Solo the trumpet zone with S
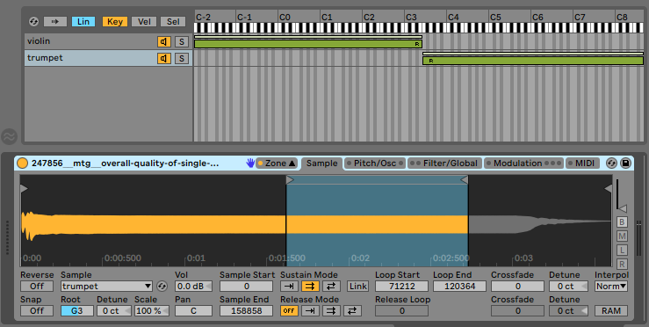Image resolution: width=649 pixels, height=327 pixels. click(x=181, y=58)
